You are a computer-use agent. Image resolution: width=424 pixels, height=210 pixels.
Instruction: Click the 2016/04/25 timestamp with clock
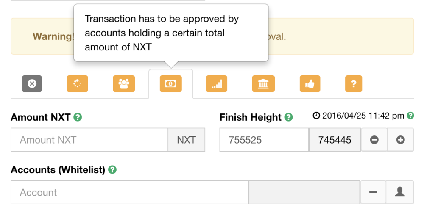[358, 116]
